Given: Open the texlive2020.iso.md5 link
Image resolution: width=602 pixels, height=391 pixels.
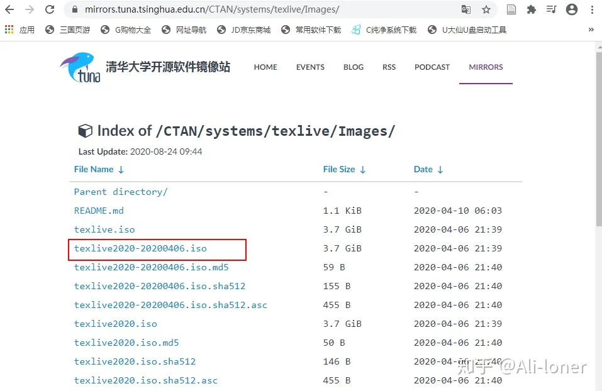Looking at the screenshot, I should 126,342.
